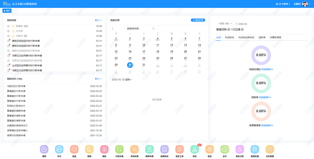Open 历史趋势 link under 回款率 chart

266,97
